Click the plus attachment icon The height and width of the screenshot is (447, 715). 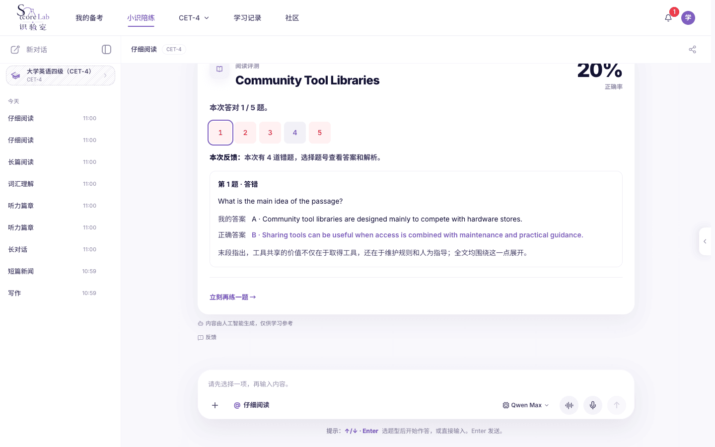pyautogui.click(x=215, y=405)
